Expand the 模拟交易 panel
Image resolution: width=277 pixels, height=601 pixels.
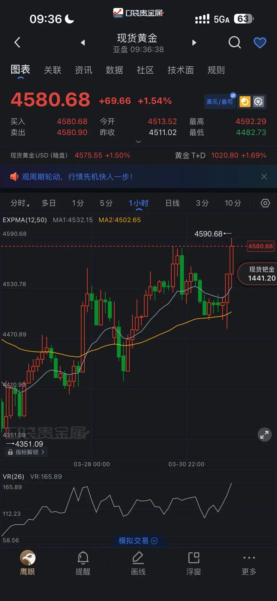coord(138,541)
